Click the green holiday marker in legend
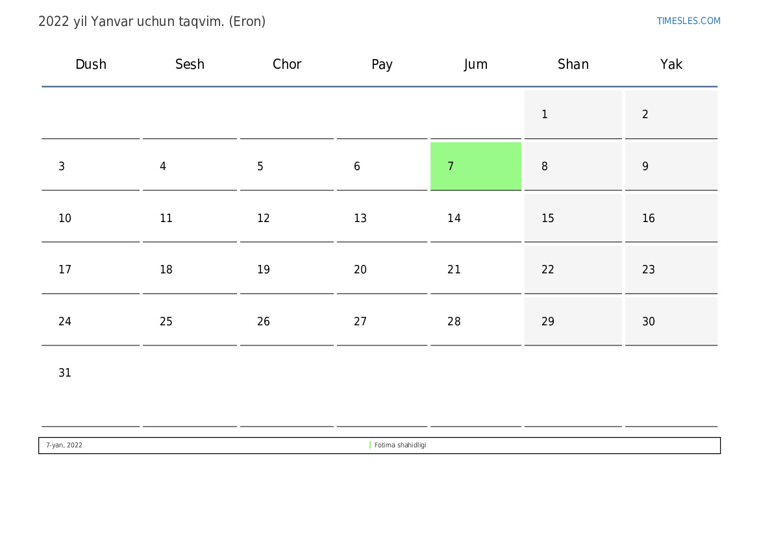Viewport: 759px width, 537px height. click(x=370, y=445)
